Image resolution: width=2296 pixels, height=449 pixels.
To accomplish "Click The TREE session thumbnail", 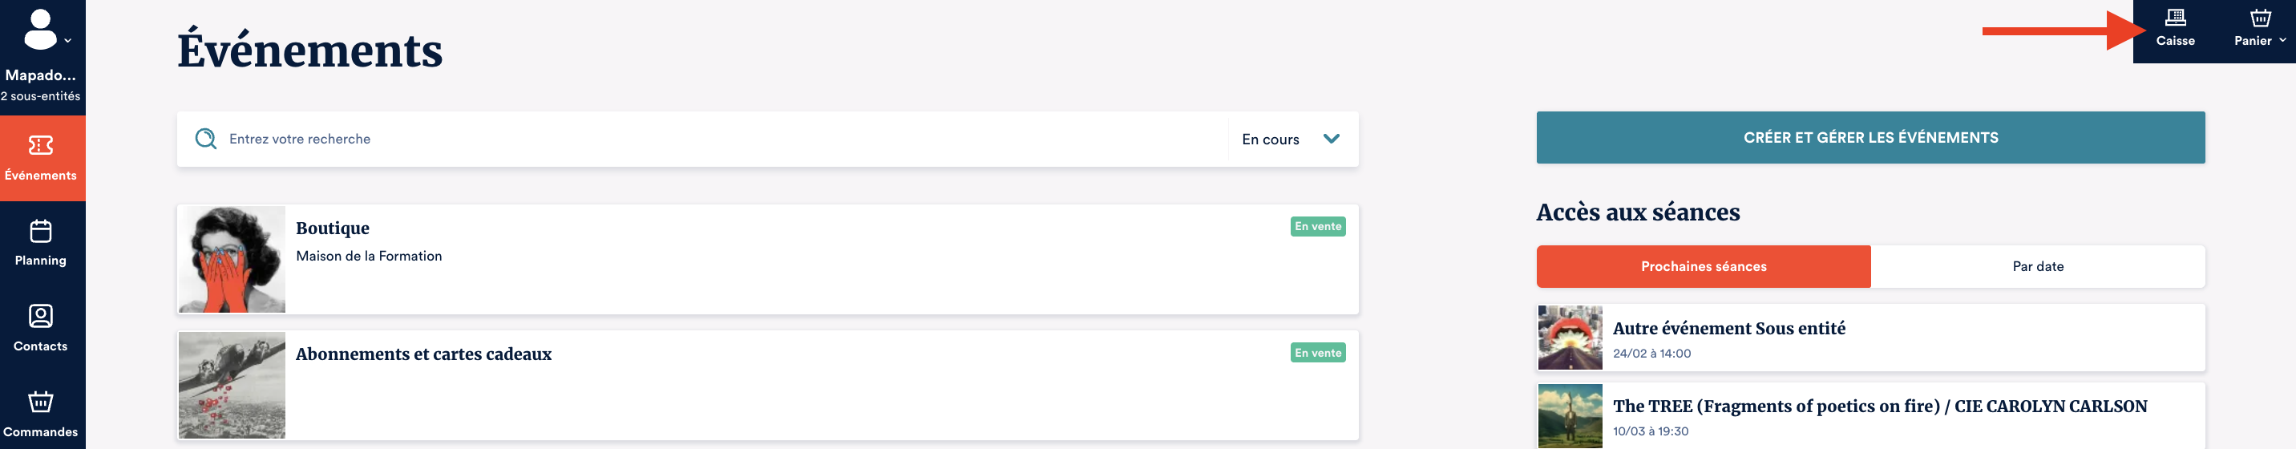I will [1570, 416].
